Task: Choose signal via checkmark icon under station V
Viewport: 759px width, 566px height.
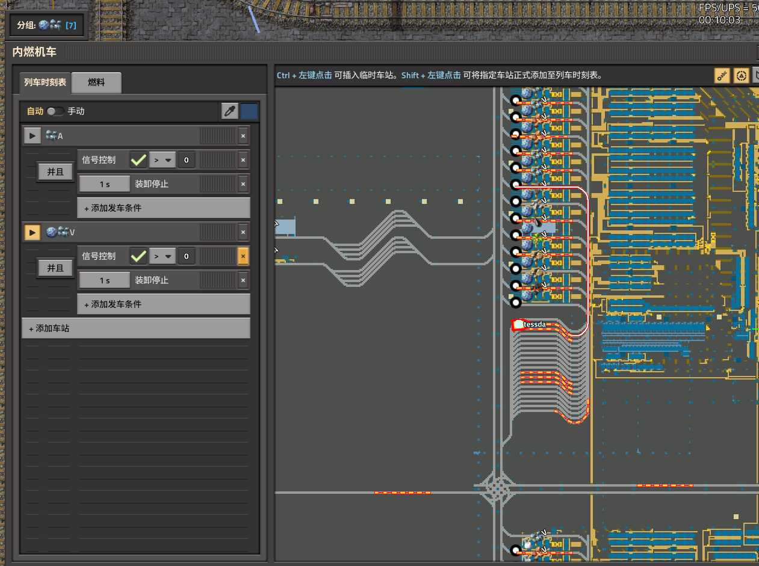Action: click(x=138, y=256)
